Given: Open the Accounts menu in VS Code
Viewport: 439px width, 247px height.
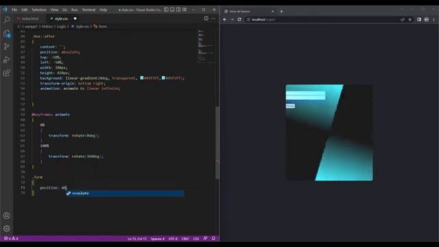Looking at the screenshot, I should 7,215.
